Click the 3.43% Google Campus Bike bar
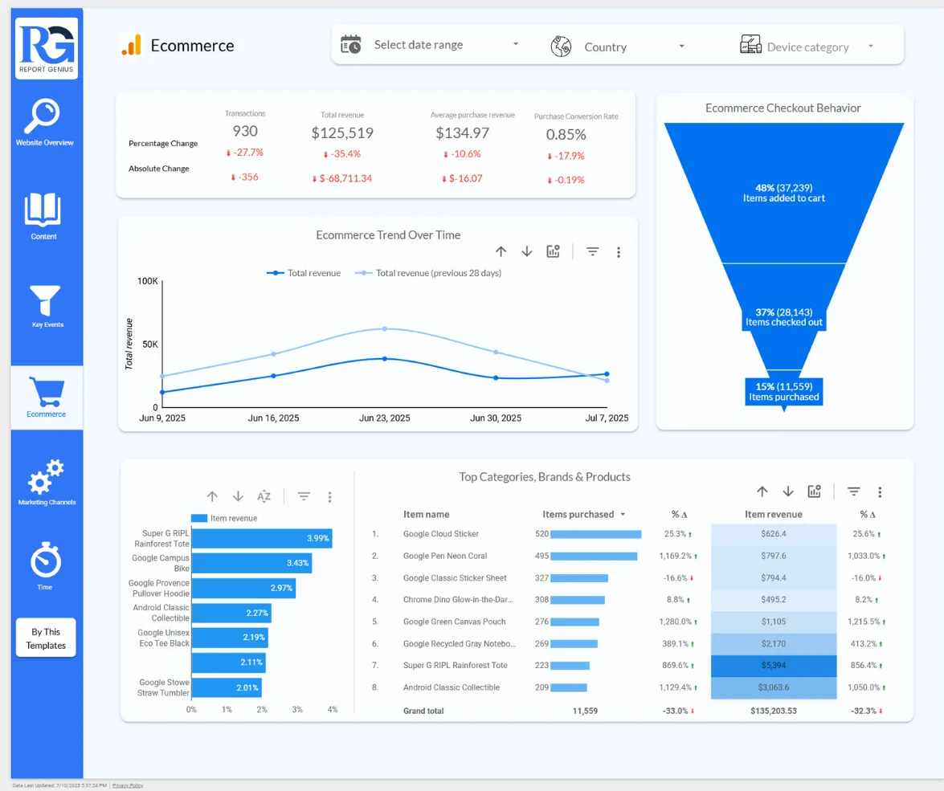This screenshot has height=791, width=944. point(251,563)
